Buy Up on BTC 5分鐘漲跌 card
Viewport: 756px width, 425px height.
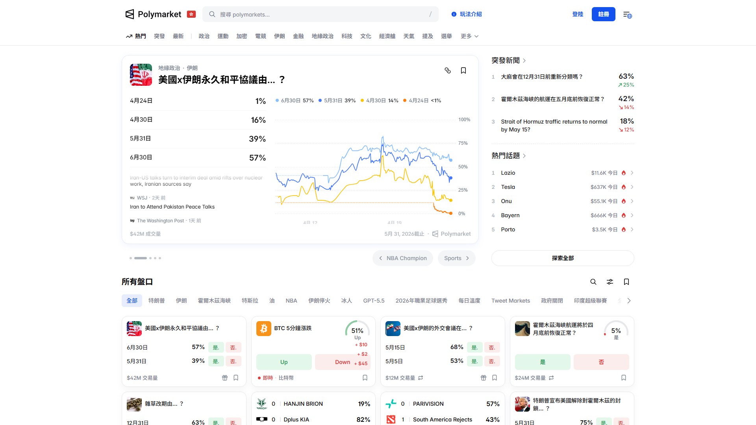pyautogui.click(x=284, y=362)
